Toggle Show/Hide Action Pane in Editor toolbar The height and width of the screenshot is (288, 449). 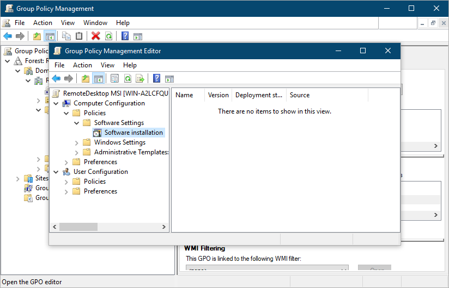point(169,78)
